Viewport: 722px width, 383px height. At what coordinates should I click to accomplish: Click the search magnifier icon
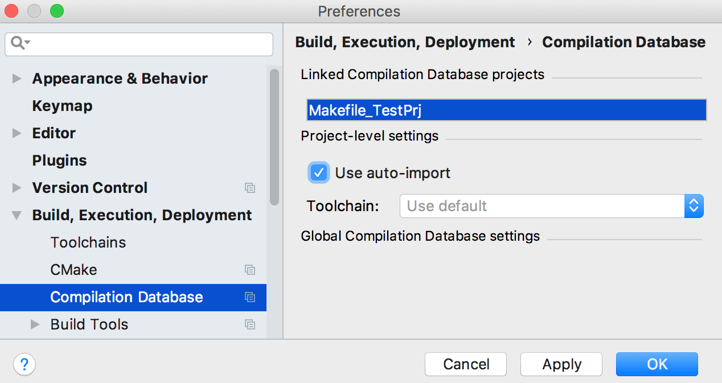click(x=19, y=43)
